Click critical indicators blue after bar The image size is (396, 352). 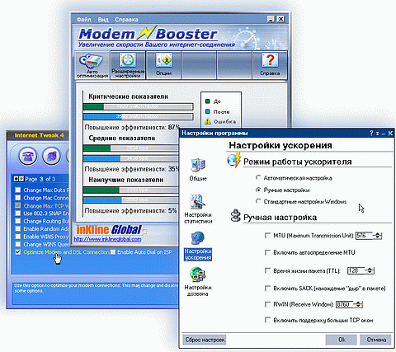(102, 117)
